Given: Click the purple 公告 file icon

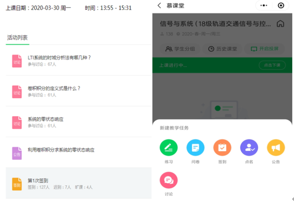Looking at the screenshot, I should (17, 153).
